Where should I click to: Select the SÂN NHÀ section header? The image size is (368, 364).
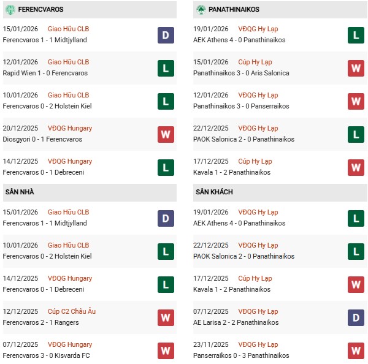click(x=20, y=192)
